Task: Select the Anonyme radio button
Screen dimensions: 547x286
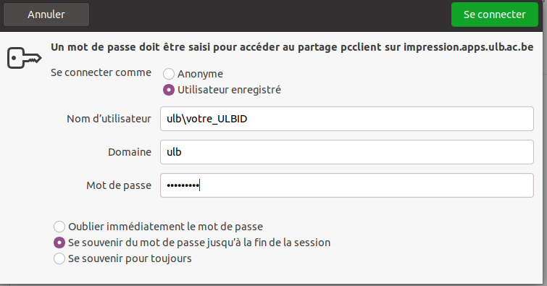Action: tap(169, 74)
